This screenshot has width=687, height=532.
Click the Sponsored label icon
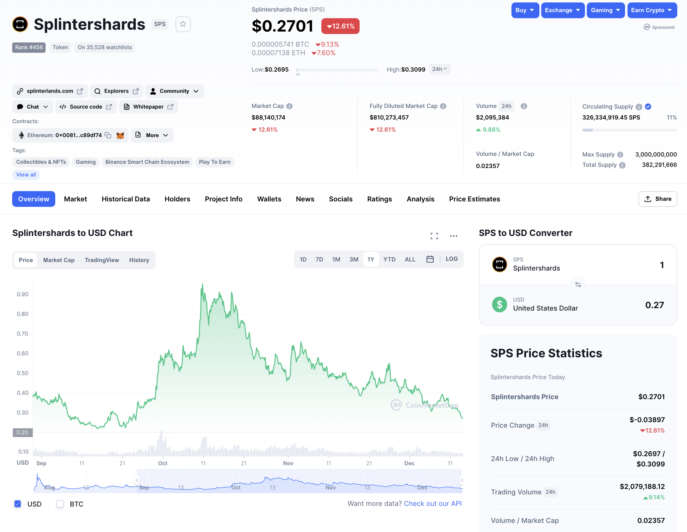pyautogui.click(x=647, y=27)
